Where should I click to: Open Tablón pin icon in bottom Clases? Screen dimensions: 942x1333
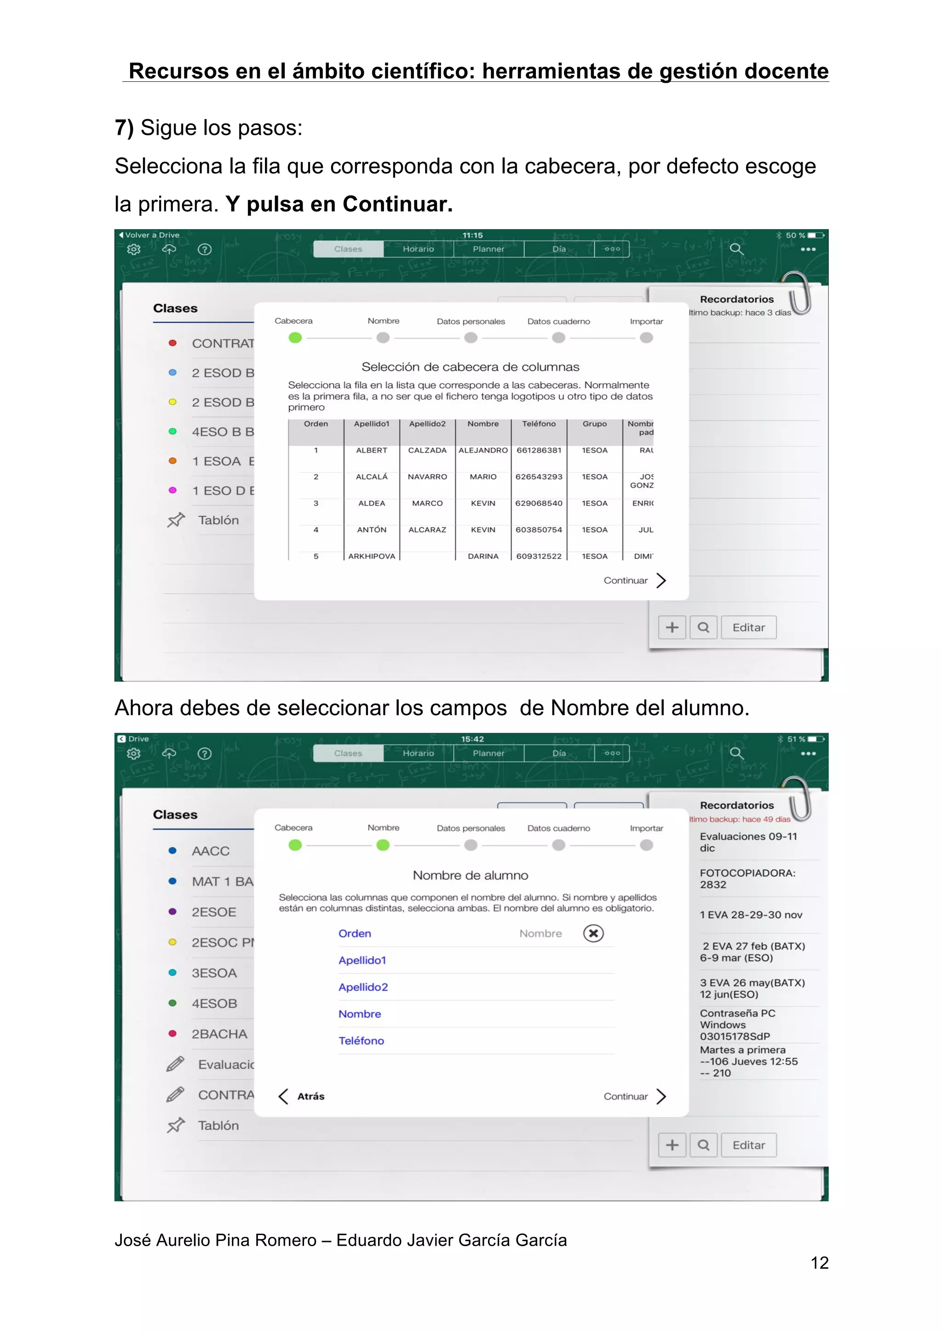click(176, 1125)
